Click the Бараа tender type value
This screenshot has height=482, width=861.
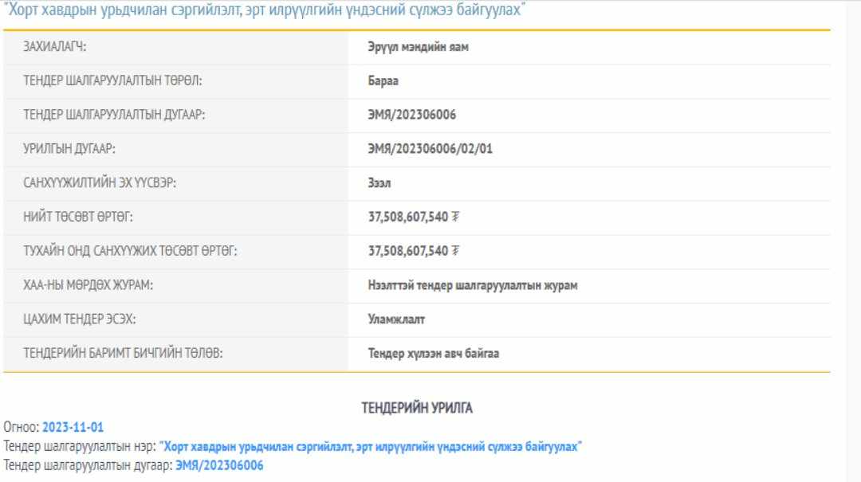(383, 81)
